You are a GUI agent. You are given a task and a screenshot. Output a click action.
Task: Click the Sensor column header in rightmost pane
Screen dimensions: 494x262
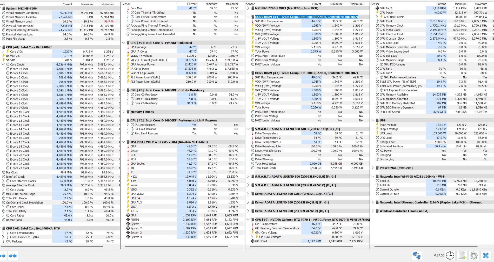(375, 4)
